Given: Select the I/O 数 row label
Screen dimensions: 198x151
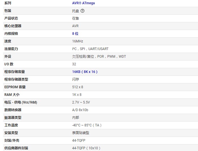Looking at the screenshot, I should coord(9,64).
